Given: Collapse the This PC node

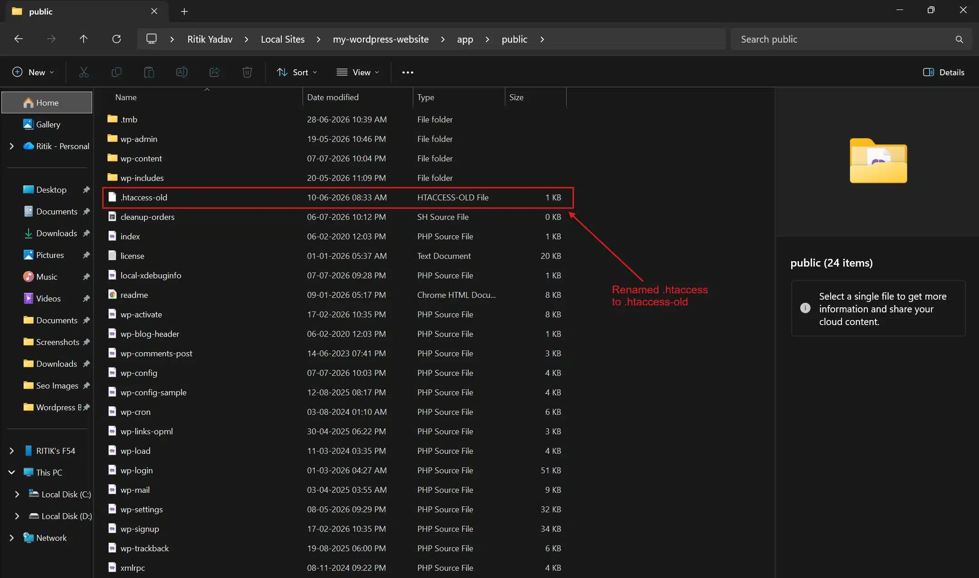Looking at the screenshot, I should coord(12,472).
